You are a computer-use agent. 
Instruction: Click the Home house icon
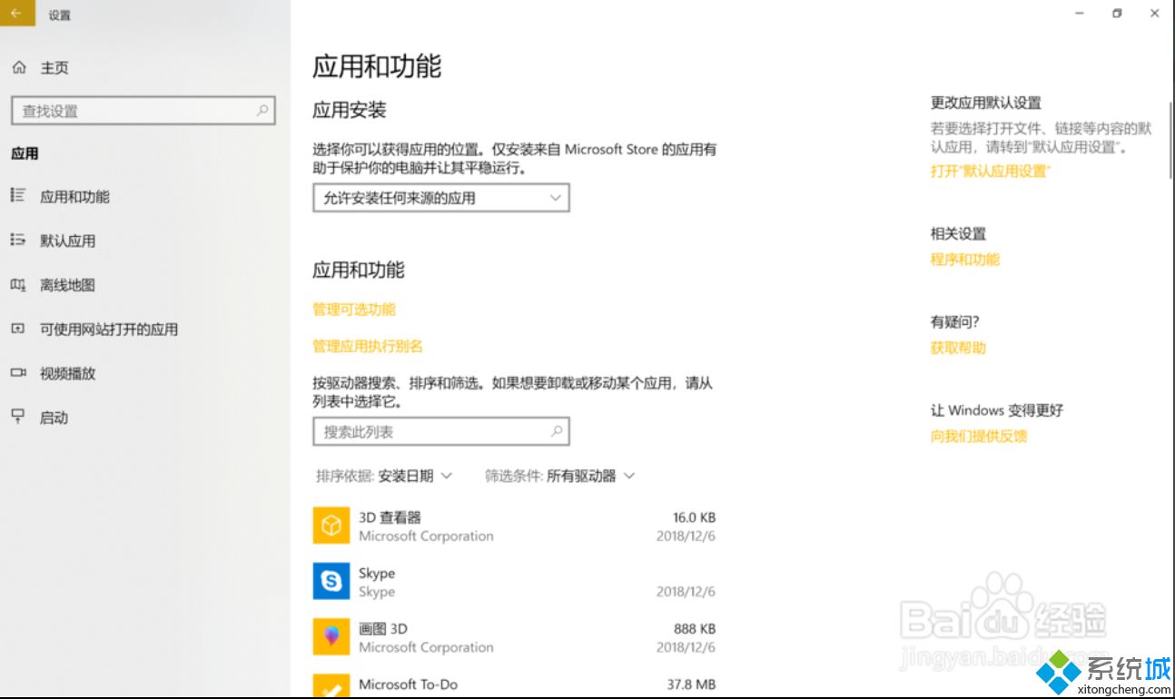point(19,67)
